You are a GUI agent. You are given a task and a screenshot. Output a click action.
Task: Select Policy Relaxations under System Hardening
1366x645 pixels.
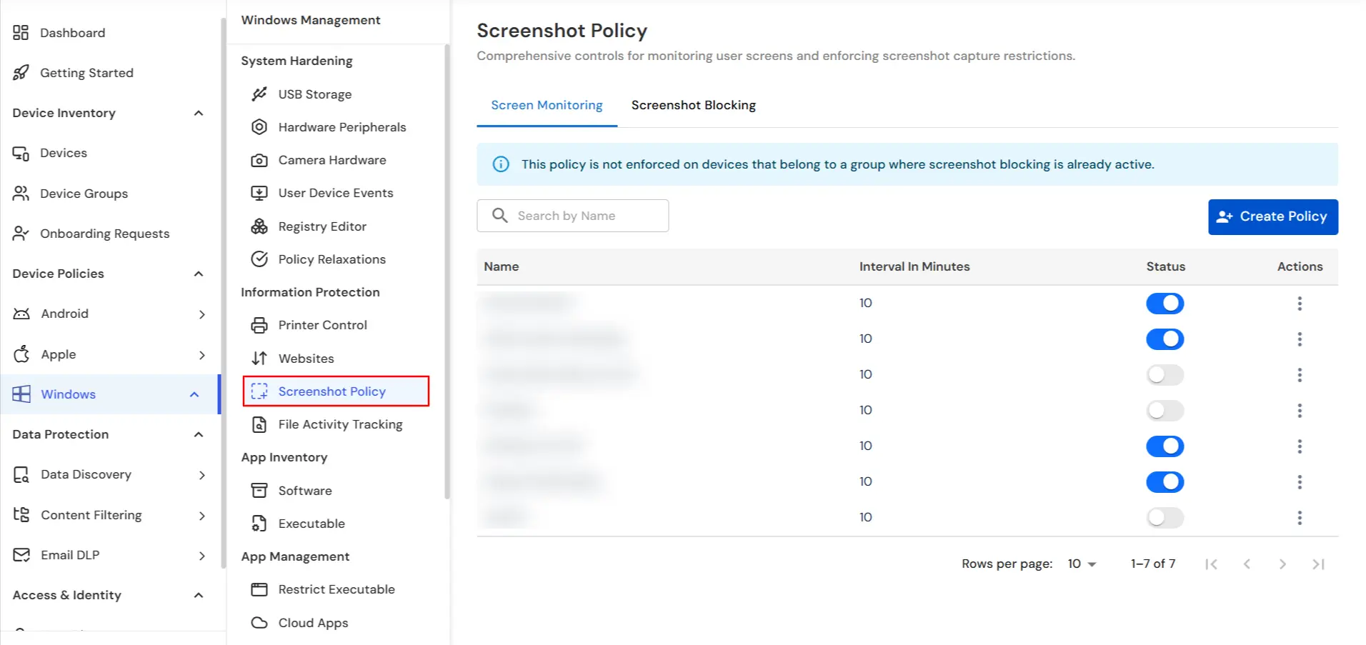(x=331, y=259)
